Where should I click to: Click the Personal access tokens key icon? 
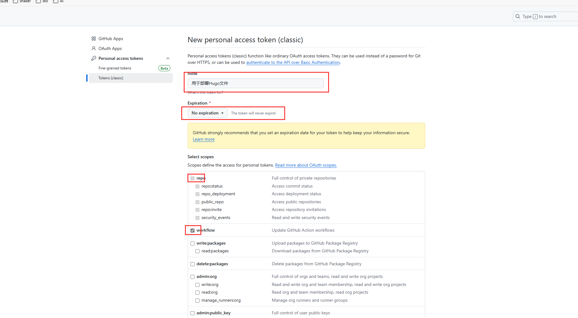[94, 58]
